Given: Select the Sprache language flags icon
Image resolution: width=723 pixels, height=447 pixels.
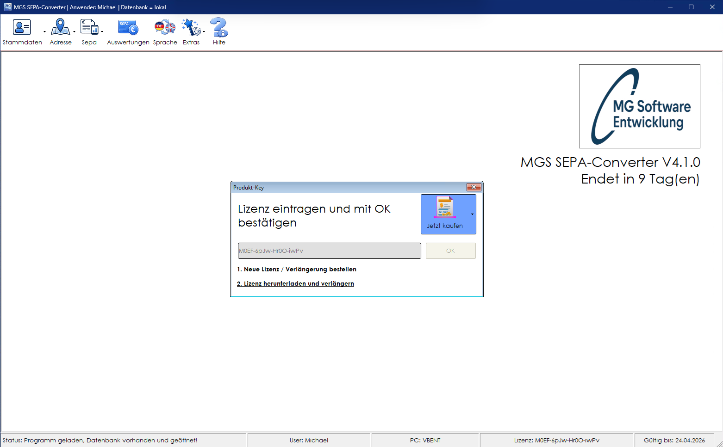Looking at the screenshot, I should coord(165,27).
